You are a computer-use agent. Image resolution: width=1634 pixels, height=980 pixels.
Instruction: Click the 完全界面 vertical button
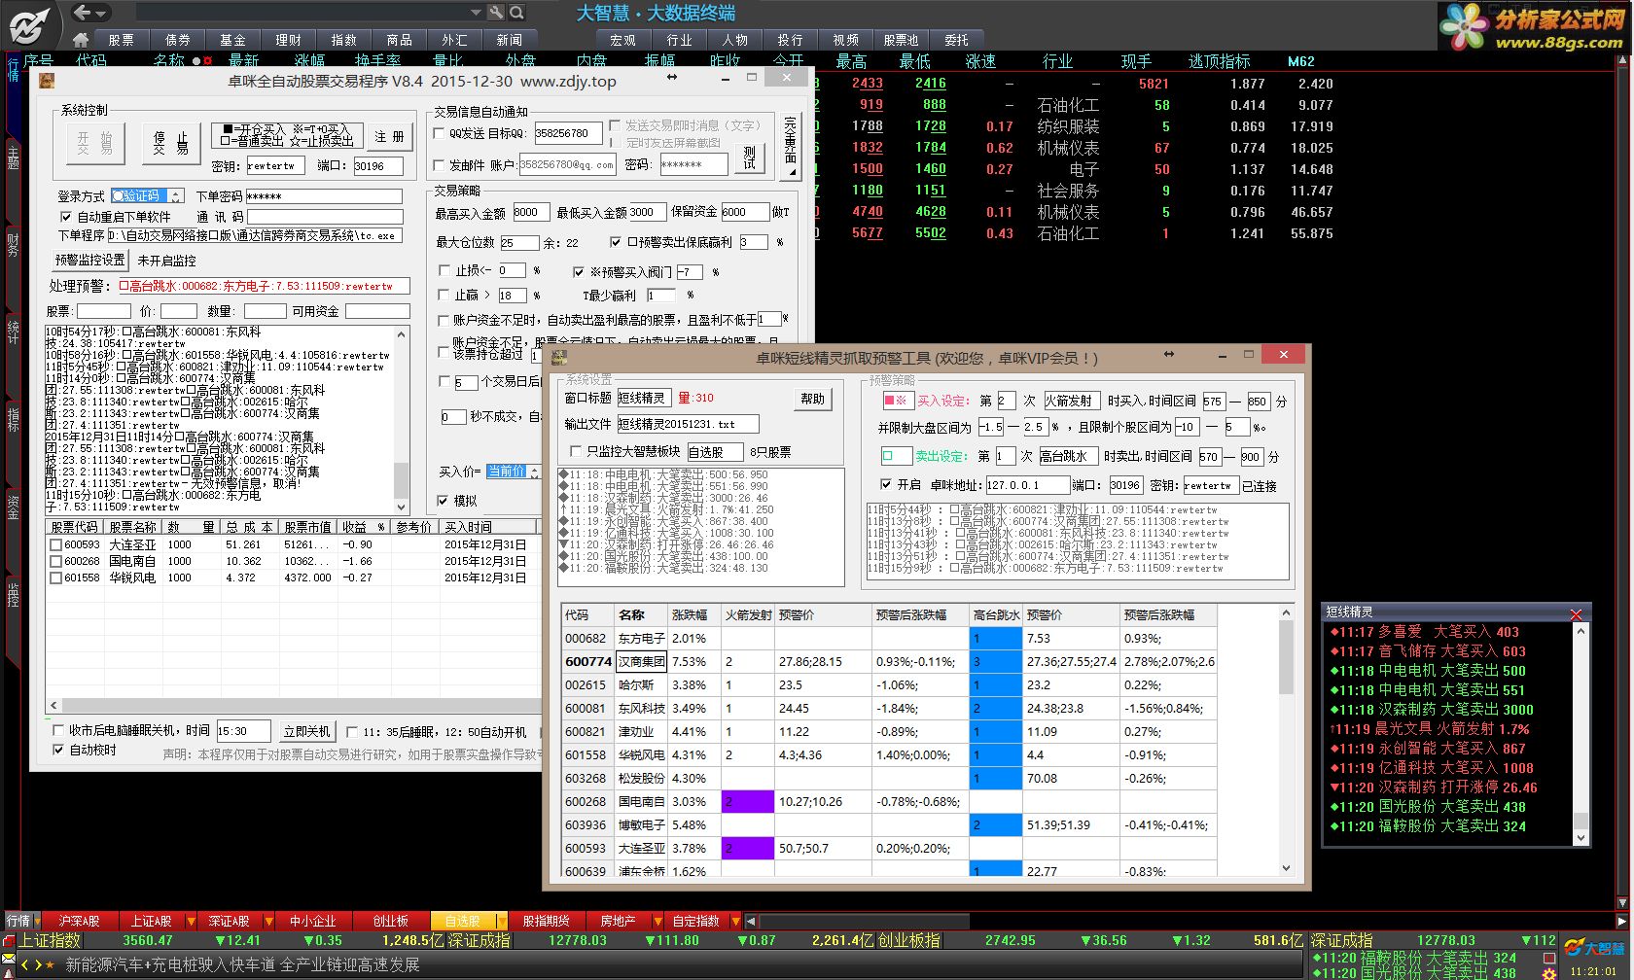pos(790,146)
